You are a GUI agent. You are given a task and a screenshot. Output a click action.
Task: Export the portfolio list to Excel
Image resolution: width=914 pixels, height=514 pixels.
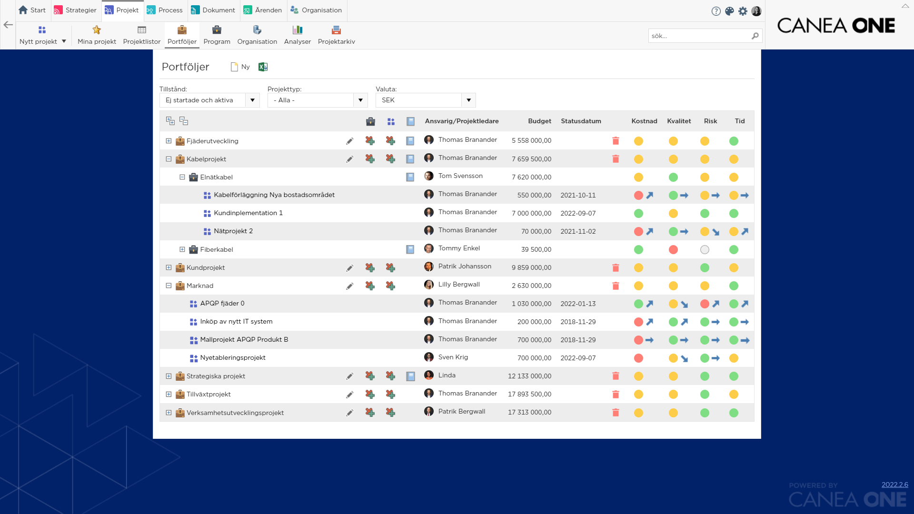pyautogui.click(x=263, y=67)
